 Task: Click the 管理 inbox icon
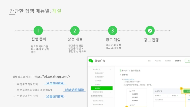point(130,91)
